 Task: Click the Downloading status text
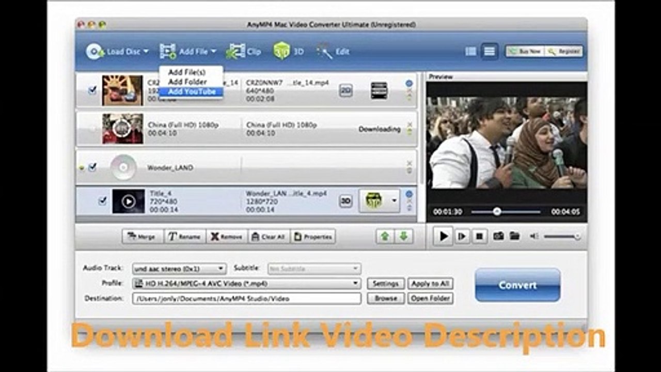click(x=380, y=129)
